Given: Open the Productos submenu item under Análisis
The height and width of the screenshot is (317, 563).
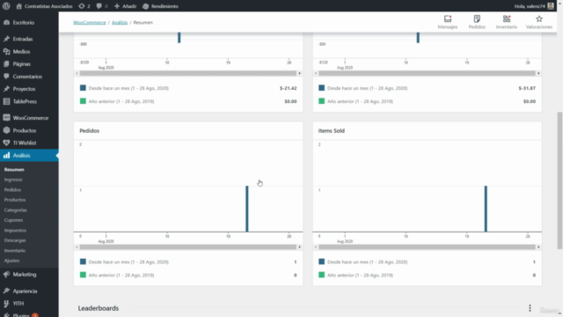Looking at the screenshot, I should [15, 200].
